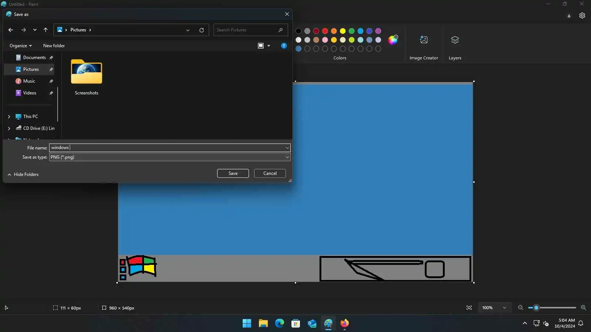
Task: Collapse folders with Hide Folders
Action: coord(23,174)
